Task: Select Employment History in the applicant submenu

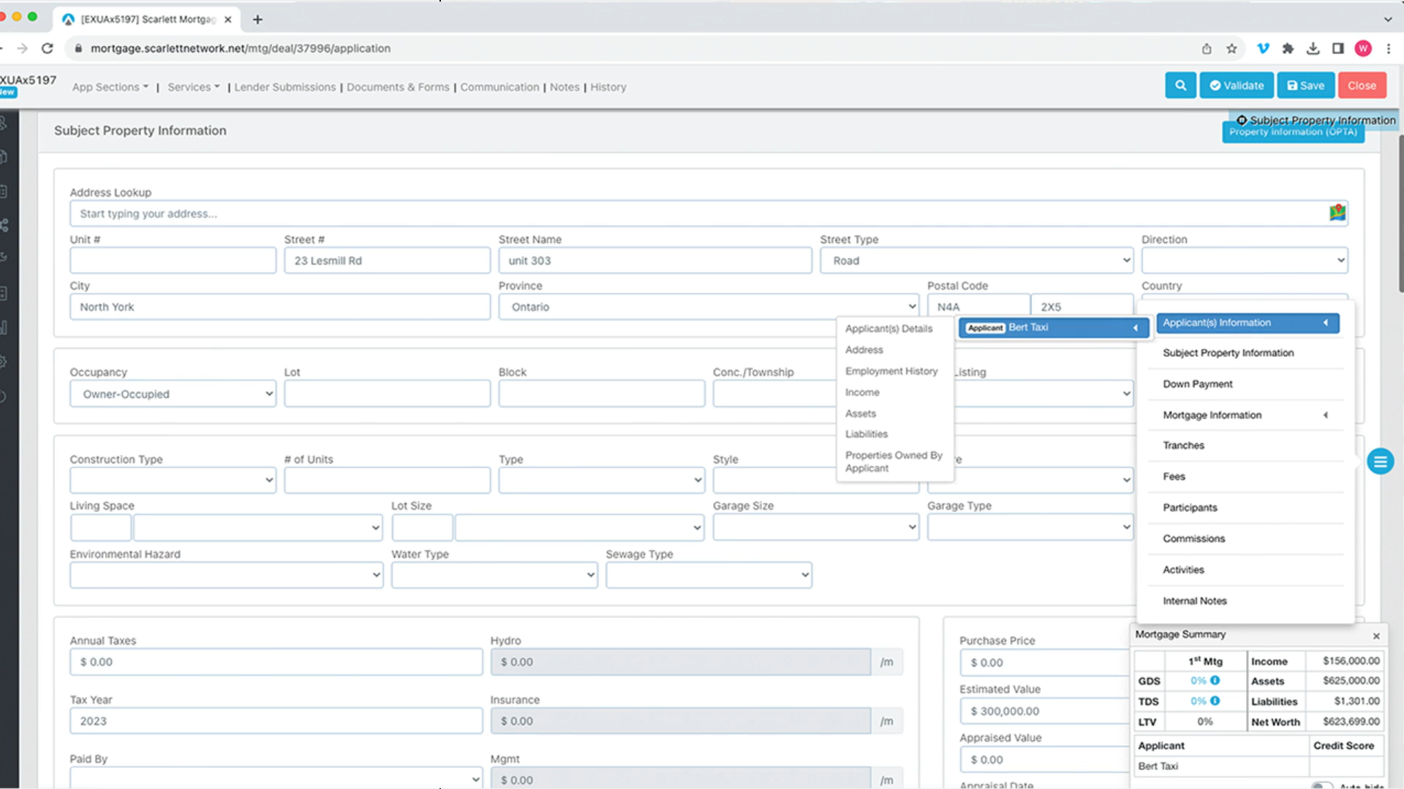Action: tap(891, 371)
